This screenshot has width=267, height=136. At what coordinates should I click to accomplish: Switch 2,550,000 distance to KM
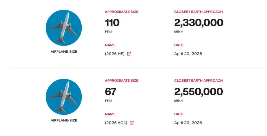pos(181,101)
